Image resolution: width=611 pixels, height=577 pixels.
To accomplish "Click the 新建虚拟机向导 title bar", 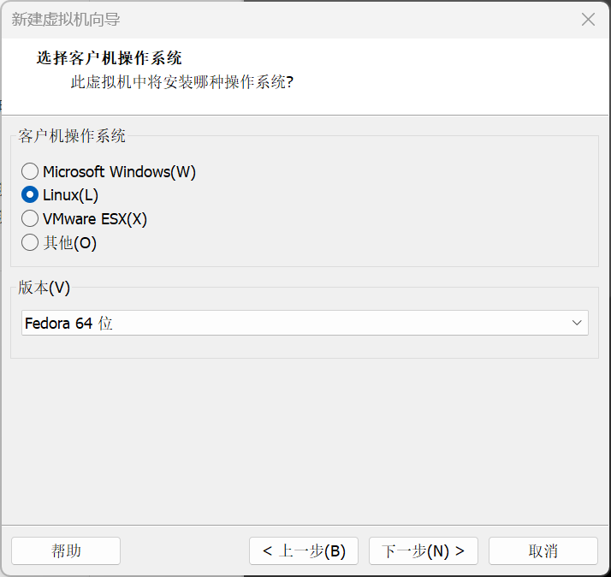I will click(257, 19).
